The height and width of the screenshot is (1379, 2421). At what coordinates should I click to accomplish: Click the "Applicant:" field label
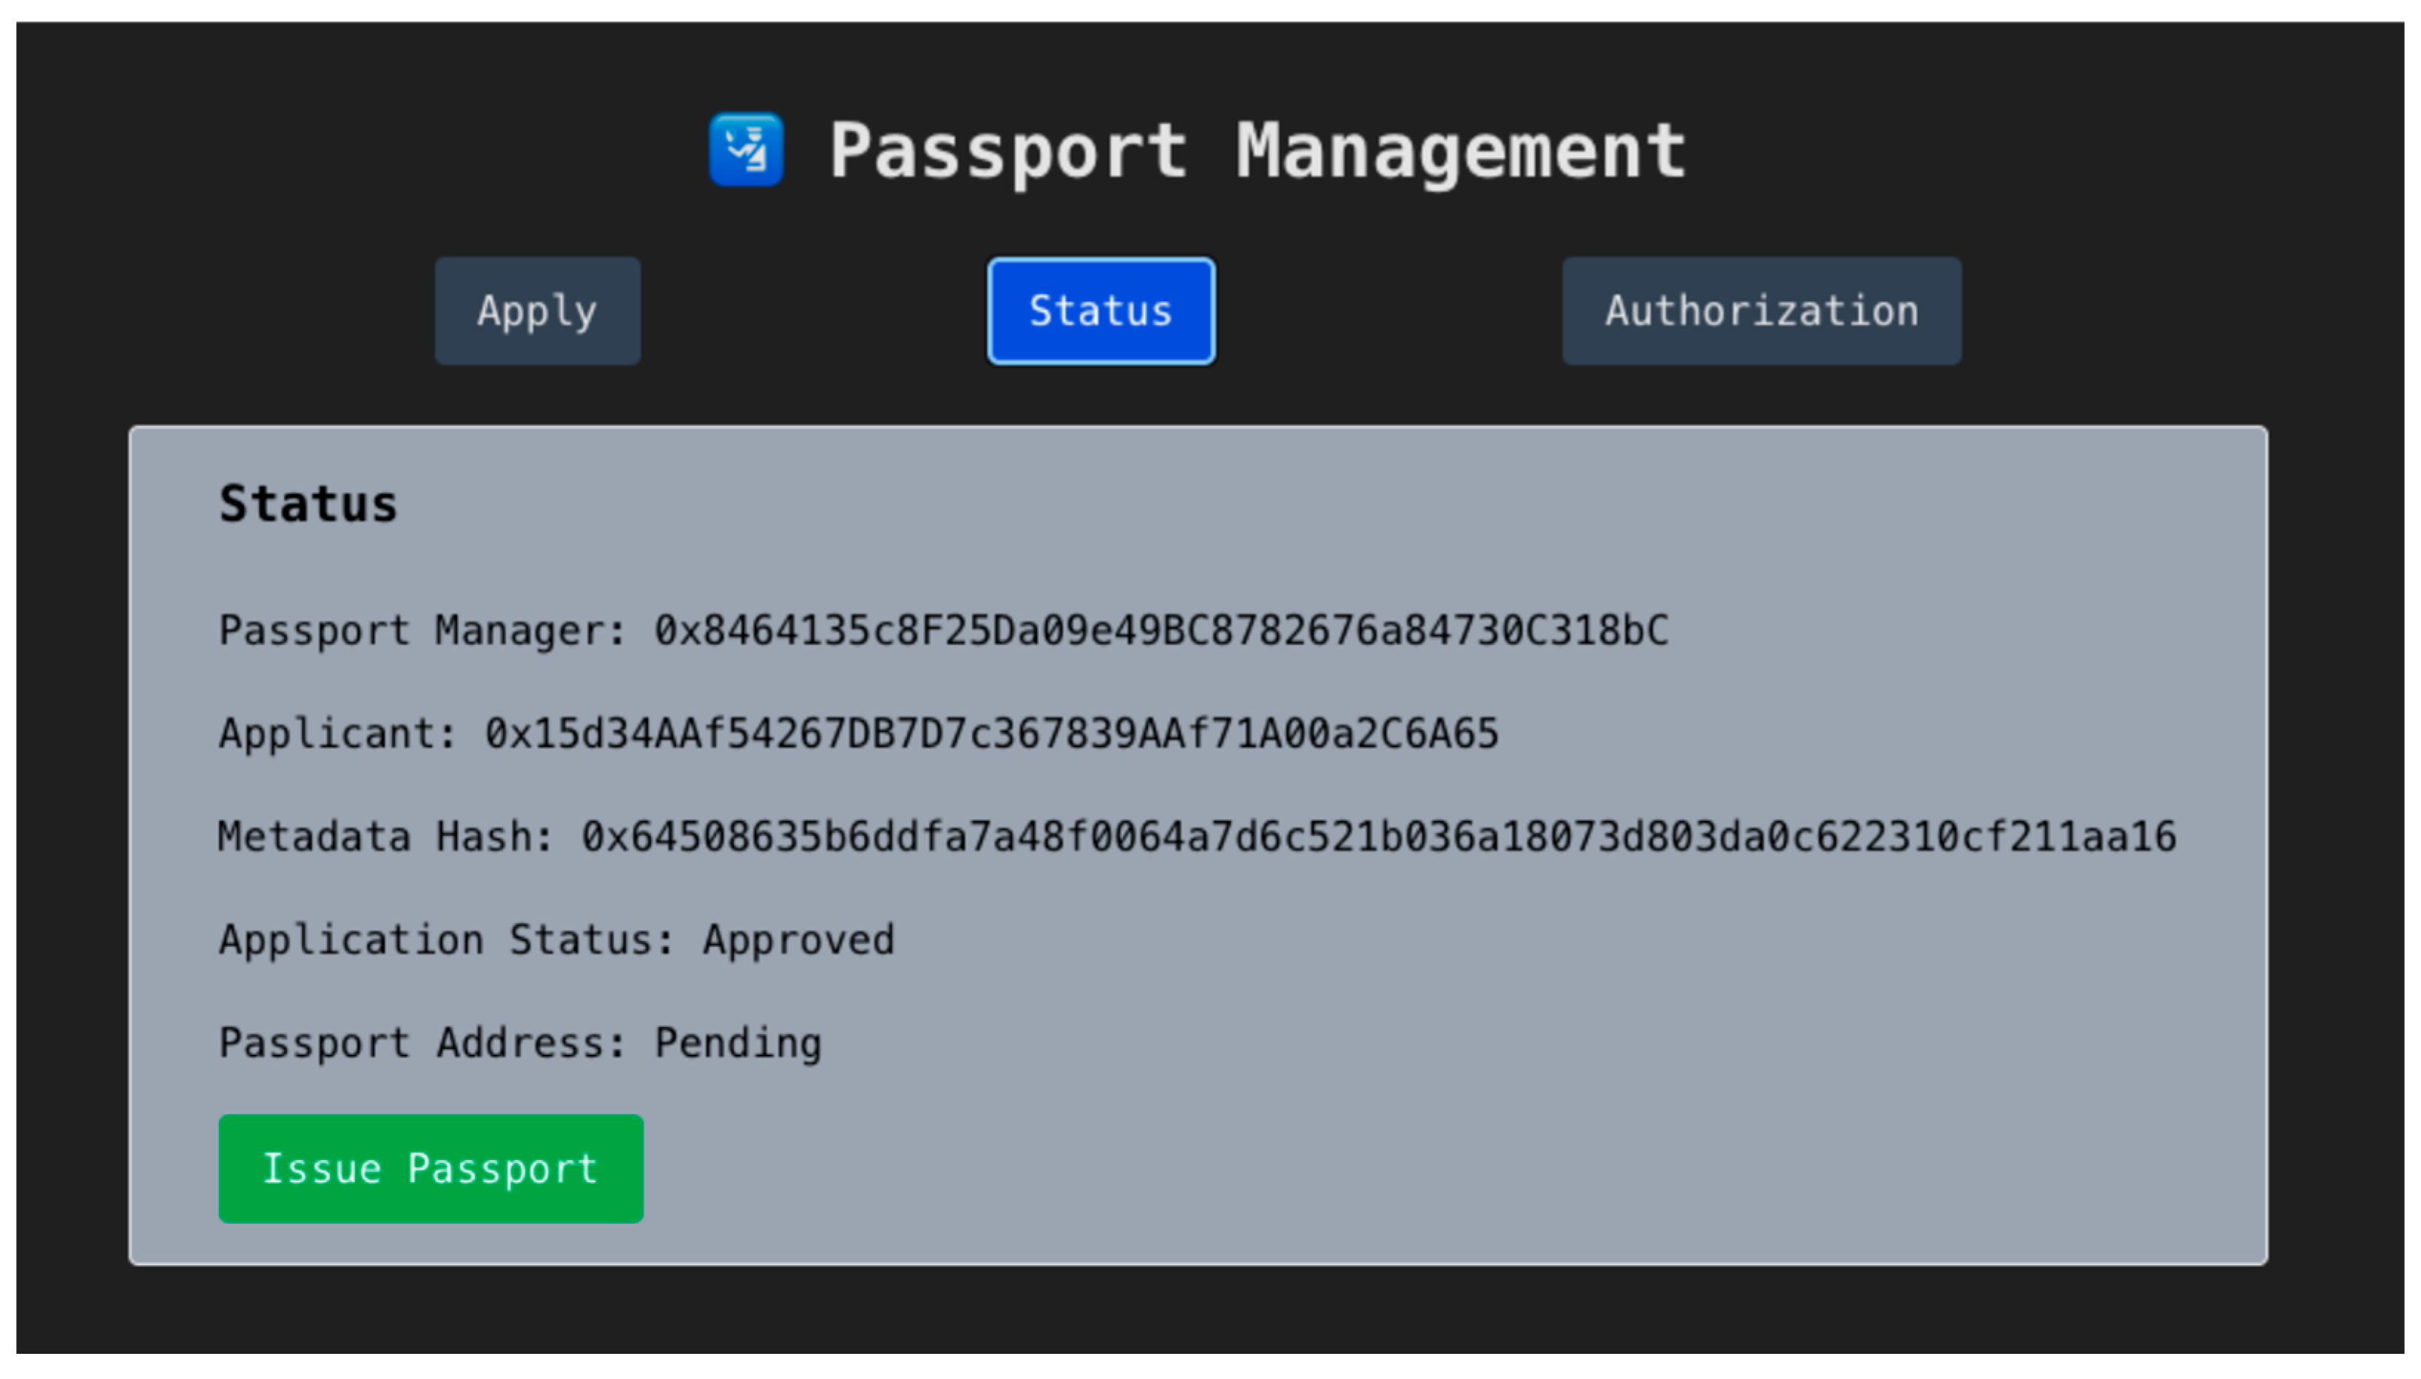[337, 734]
